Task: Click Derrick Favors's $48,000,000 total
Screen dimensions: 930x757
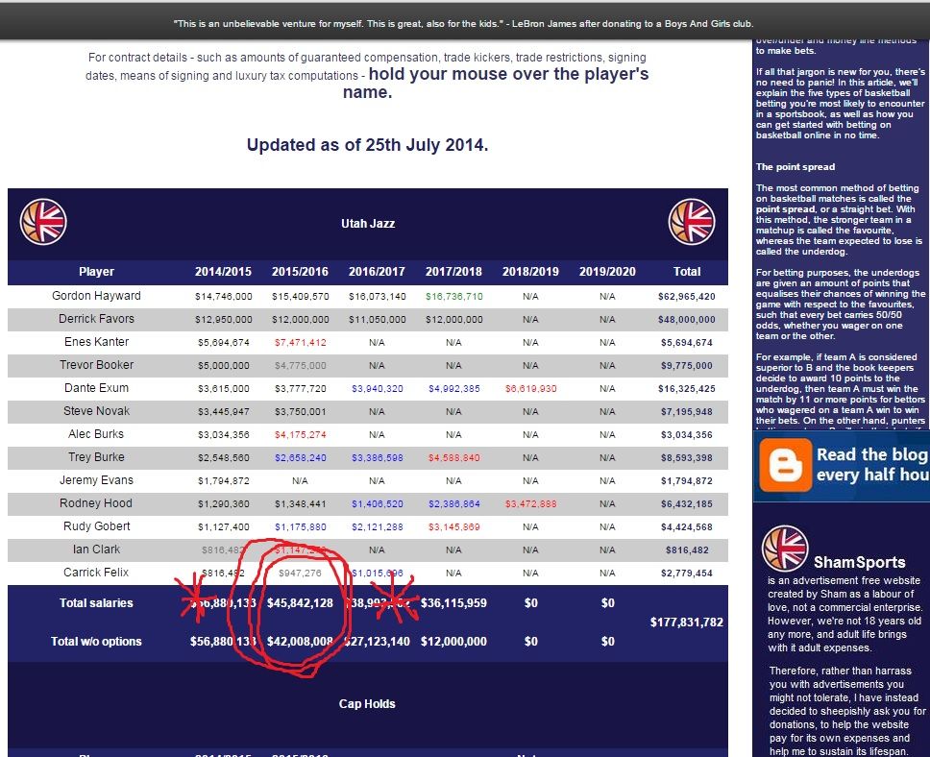Action: 687,319
